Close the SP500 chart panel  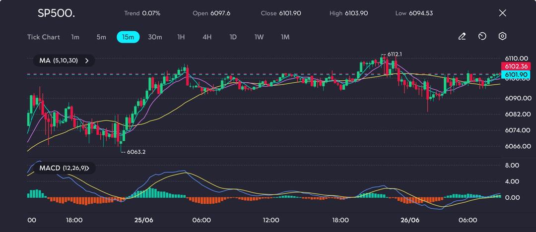point(502,13)
